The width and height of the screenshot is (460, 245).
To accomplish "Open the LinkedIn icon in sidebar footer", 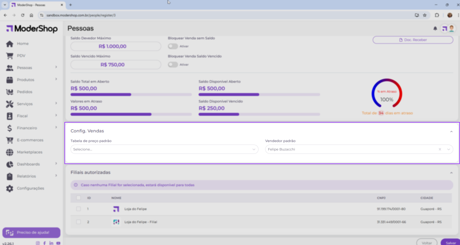I will [x=51, y=243].
